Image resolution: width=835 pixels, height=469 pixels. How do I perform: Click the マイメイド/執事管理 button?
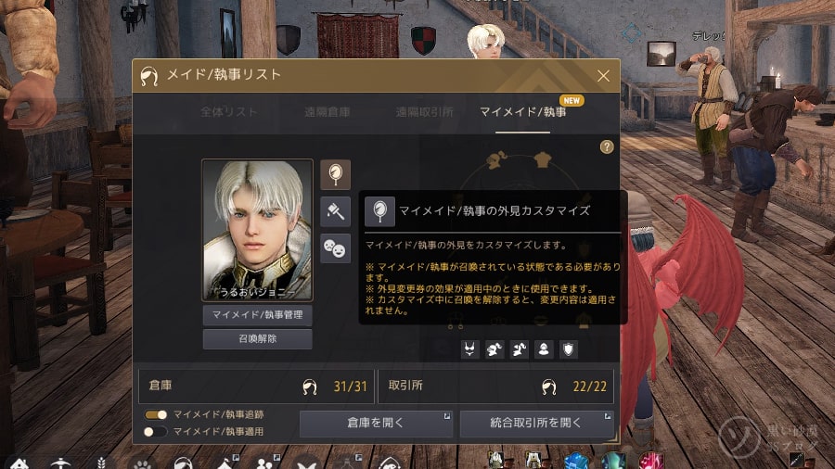[258, 315]
